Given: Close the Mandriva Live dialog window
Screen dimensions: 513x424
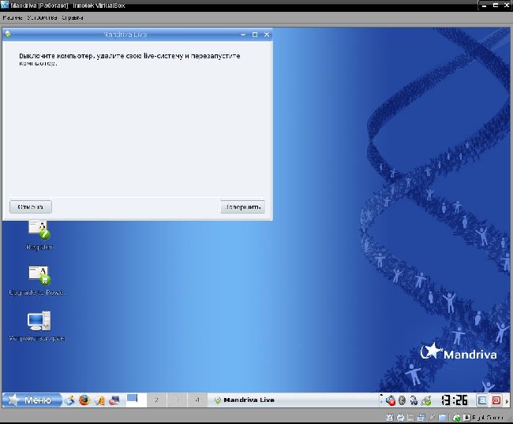Looking at the screenshot, I should point(267,35).
